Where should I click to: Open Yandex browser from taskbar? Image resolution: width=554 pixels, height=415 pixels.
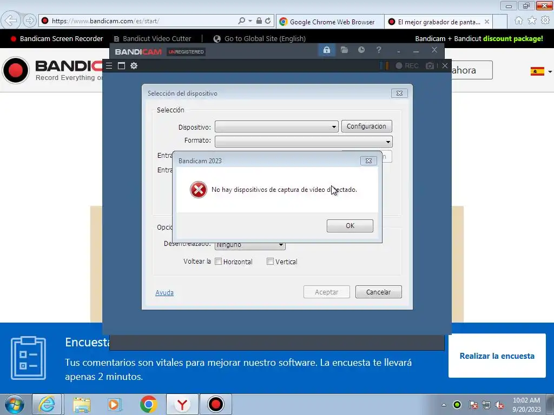pos(182,404)
